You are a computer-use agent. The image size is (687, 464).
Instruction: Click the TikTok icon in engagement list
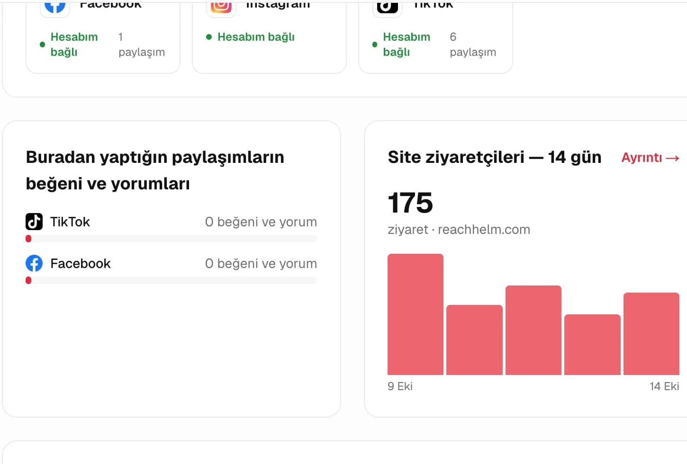point(34,222)
